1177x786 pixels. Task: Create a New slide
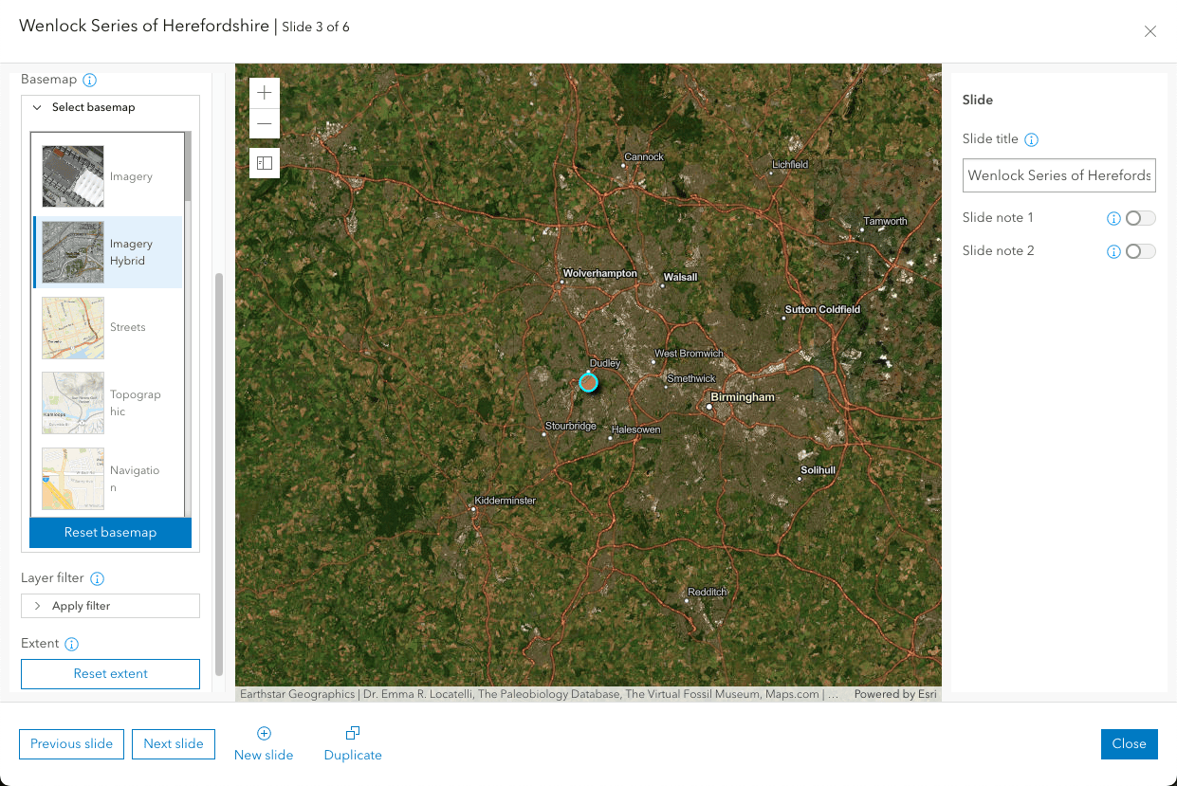[263, 744]
